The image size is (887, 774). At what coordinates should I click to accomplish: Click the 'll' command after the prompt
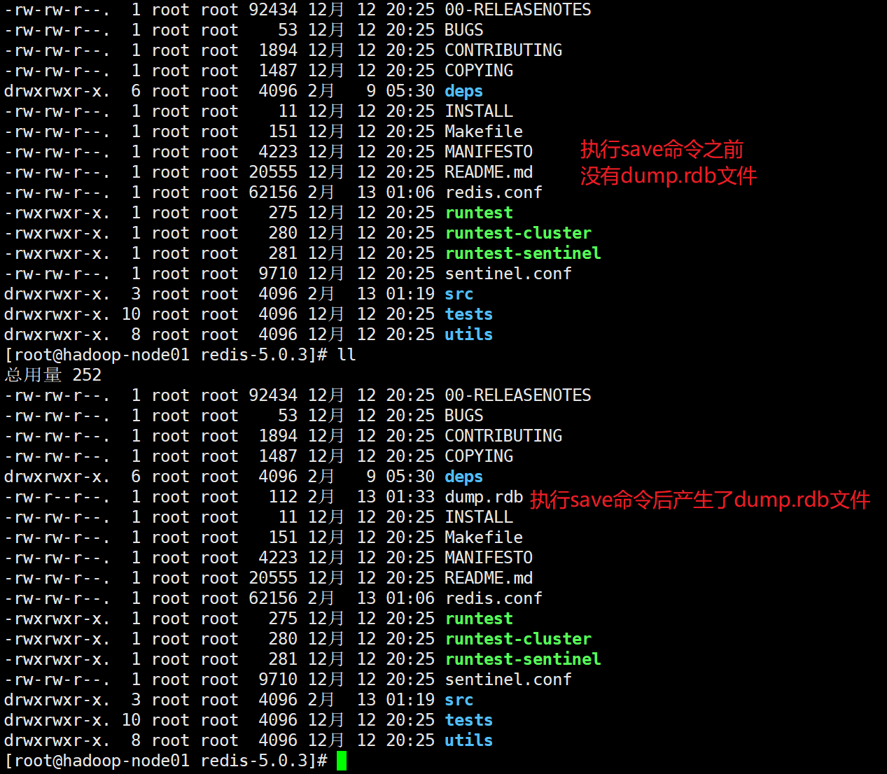347,355
